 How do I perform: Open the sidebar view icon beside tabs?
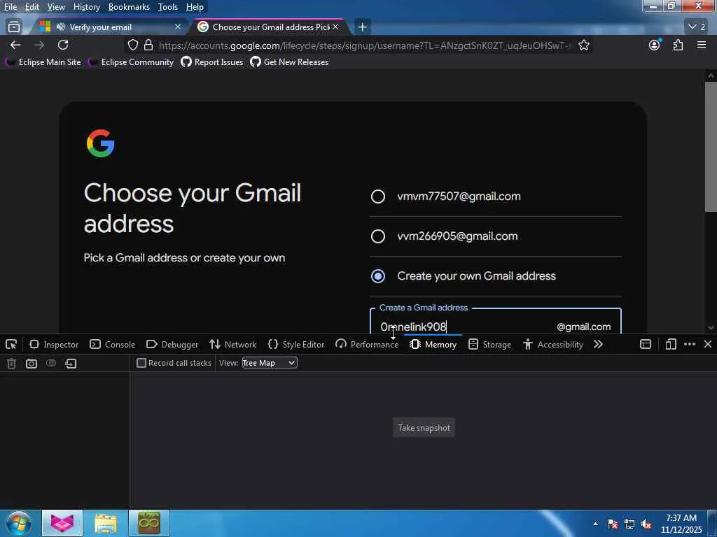coord(14,27)
